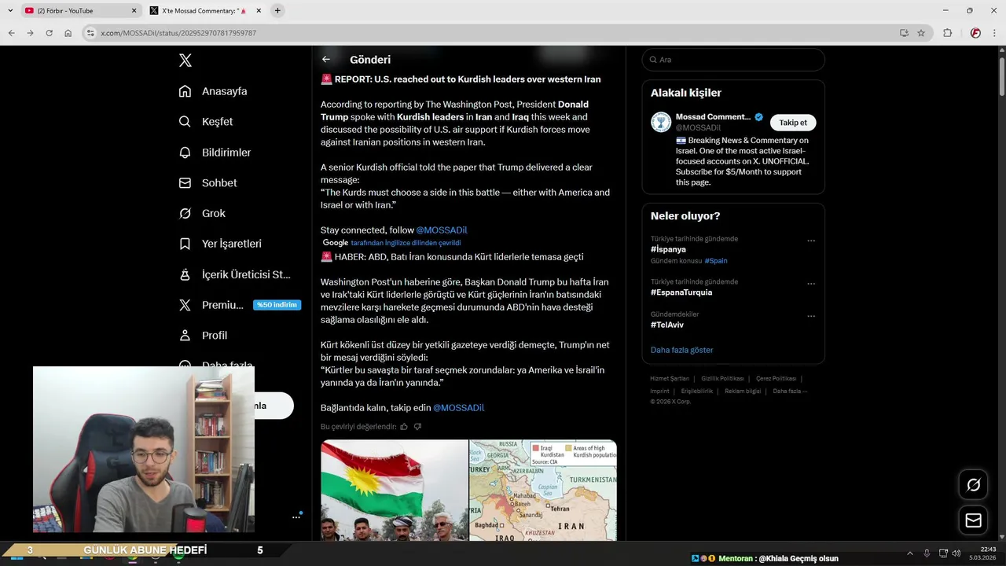Click the #Spain hashtag link
Image resolution: width=1006 pixels, height=566 pixels.
pos(716,261)
